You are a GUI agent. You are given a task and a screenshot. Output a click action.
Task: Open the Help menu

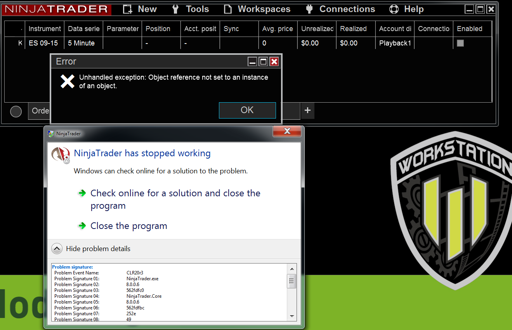pyautogui.click(x=406, y=9)
